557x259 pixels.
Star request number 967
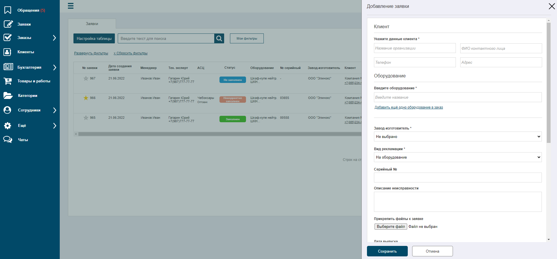pyautogui.click(x=86, y=78)
